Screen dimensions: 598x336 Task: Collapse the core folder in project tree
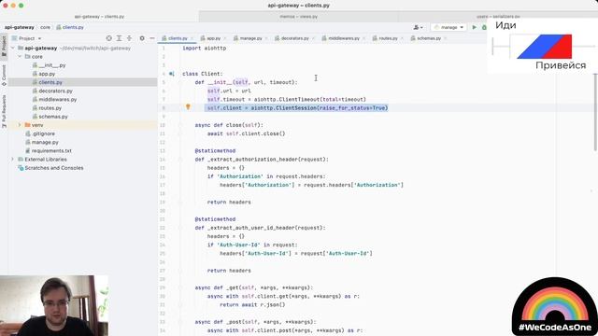pos(20,56)
